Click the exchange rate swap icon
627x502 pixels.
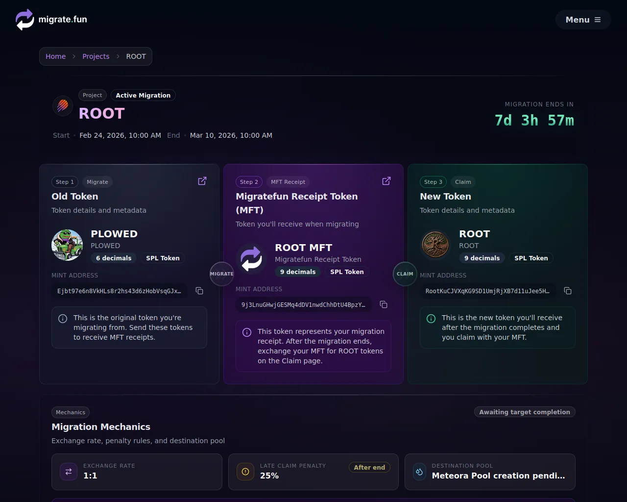click(69, 472)
